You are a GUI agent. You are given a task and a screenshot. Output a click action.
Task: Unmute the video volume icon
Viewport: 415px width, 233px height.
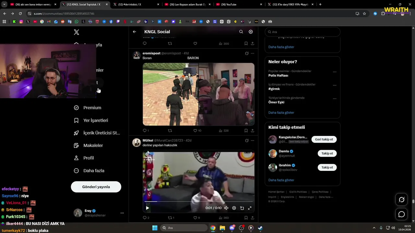point(226,208)
